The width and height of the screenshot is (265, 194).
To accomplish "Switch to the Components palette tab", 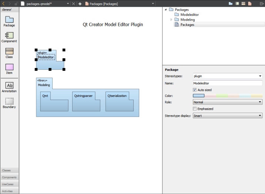I will tap(10, 177).
